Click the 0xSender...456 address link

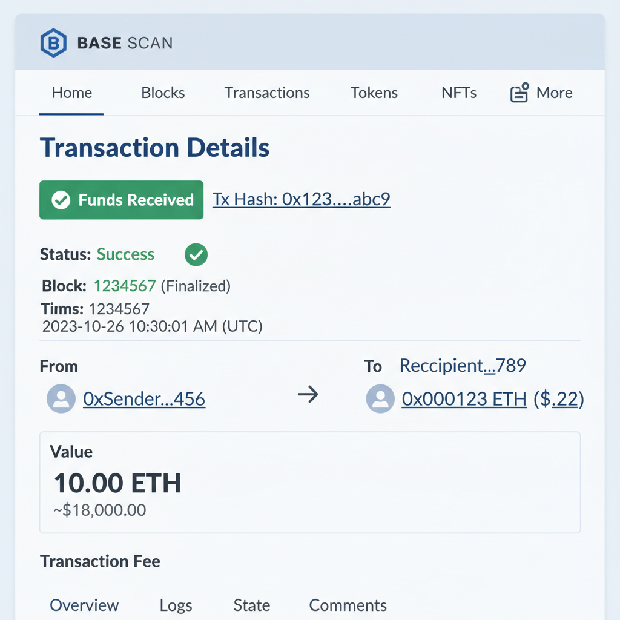[143, 398]
